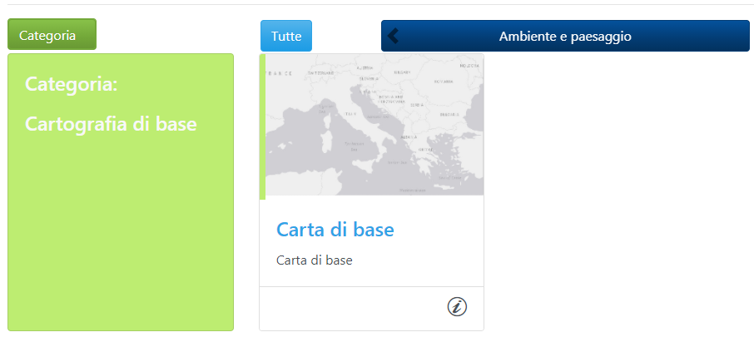754x352 pixels.
Task: Click the Cartografia di base category heading
Action: point(111,124)
